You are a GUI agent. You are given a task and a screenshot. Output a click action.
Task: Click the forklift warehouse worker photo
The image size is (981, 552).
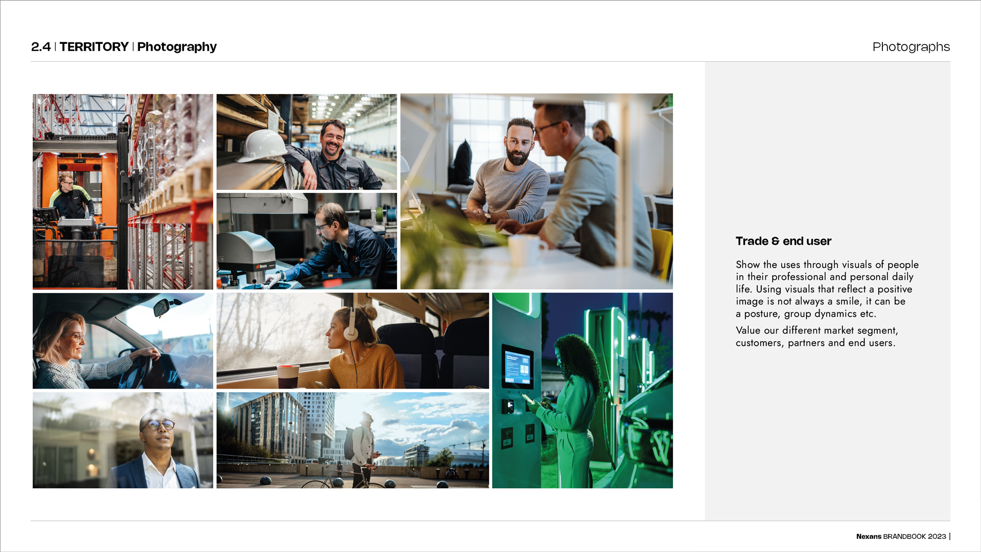[x=123, y=191]
